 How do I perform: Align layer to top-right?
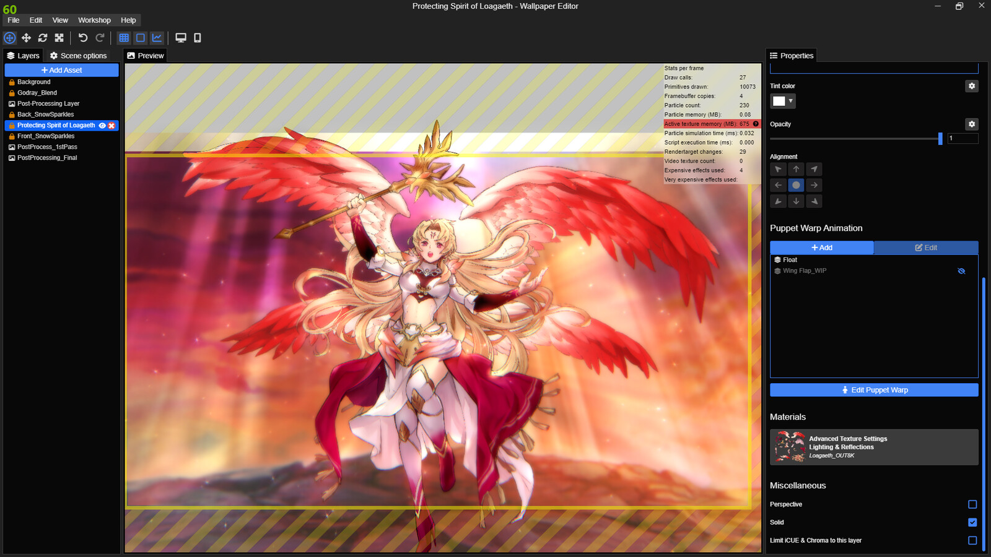(x=814, y=169)
